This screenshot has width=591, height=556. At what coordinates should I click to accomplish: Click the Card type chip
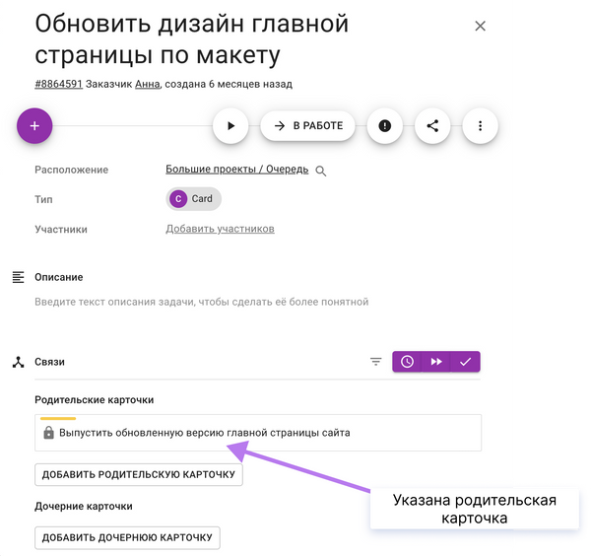[x=193, y=199]
